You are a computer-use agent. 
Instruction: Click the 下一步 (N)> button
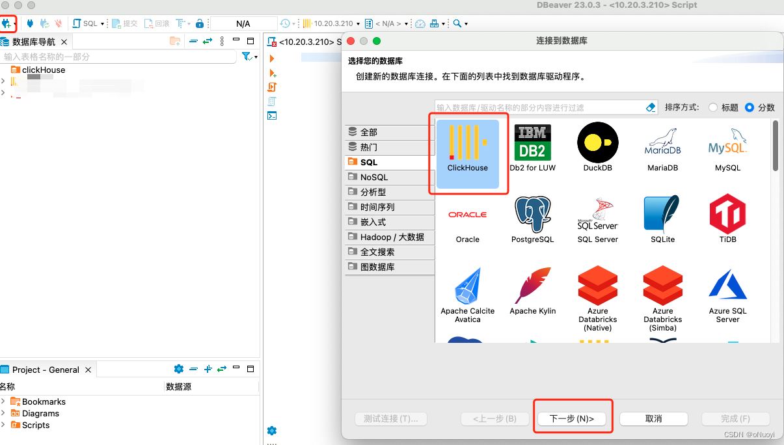572,418
